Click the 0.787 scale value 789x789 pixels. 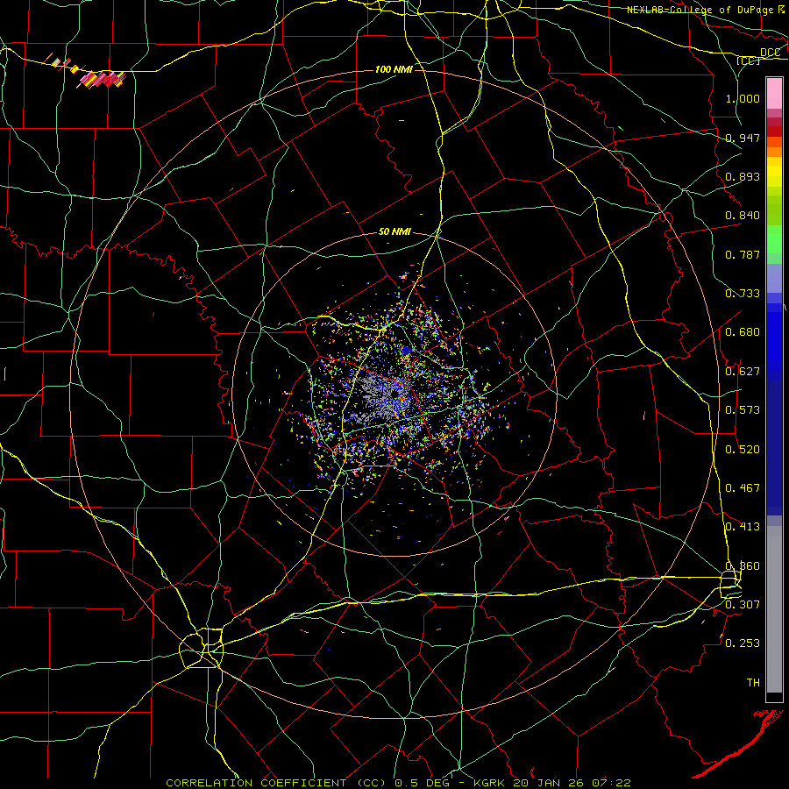coord(743,254)
